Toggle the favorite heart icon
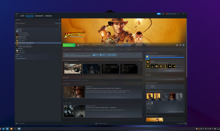220x131 pixels. coord(184,45)
